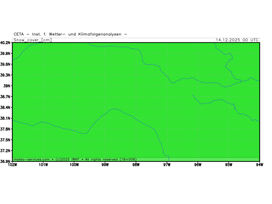Select the 97W longitude axis label

(167, 165)
